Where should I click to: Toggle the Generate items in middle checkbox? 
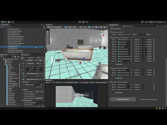click(111, 37)
